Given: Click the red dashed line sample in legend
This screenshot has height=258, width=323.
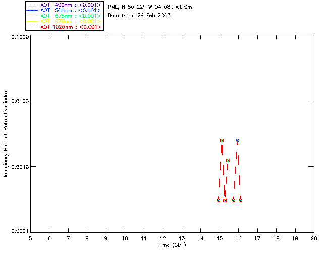Looking at the screenshot, I should pyautogui.click(x=32, y=27).
